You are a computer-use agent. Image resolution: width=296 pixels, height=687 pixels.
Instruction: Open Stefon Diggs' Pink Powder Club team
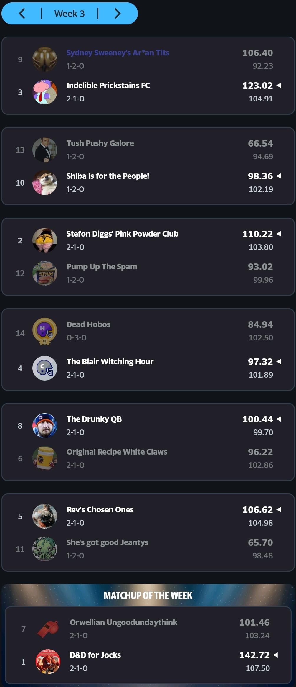pyautogui.click(x=122, y=234)
